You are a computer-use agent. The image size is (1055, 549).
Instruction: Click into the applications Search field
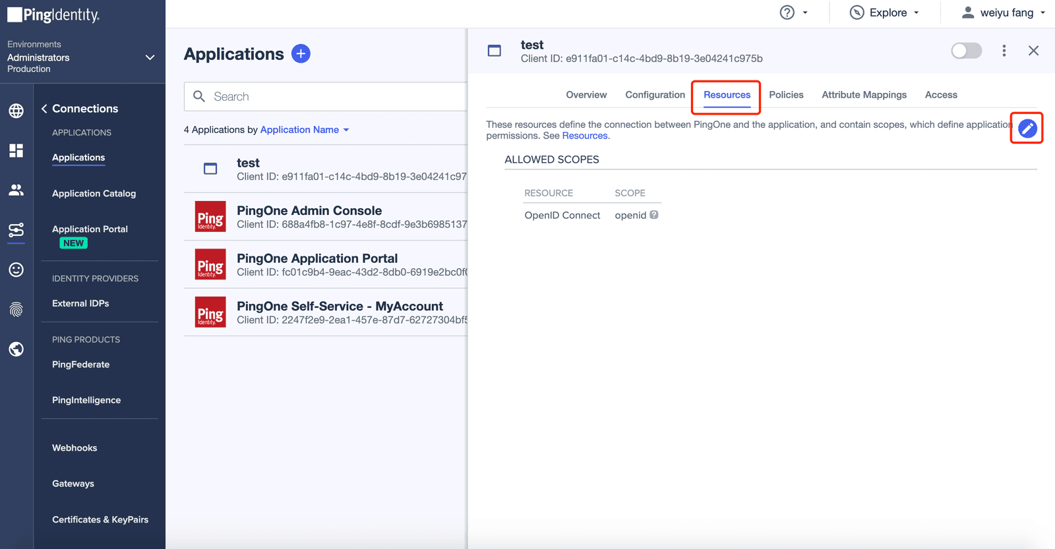click(x=326, y=96)
